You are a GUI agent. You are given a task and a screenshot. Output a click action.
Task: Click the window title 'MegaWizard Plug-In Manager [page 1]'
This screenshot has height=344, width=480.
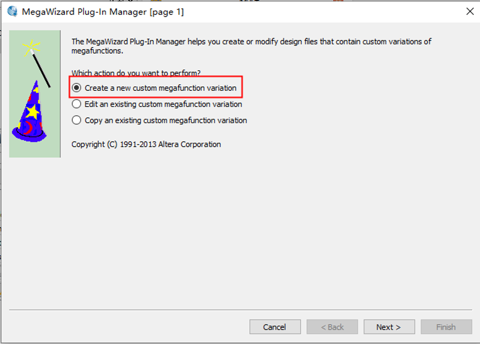pos(103,12)
